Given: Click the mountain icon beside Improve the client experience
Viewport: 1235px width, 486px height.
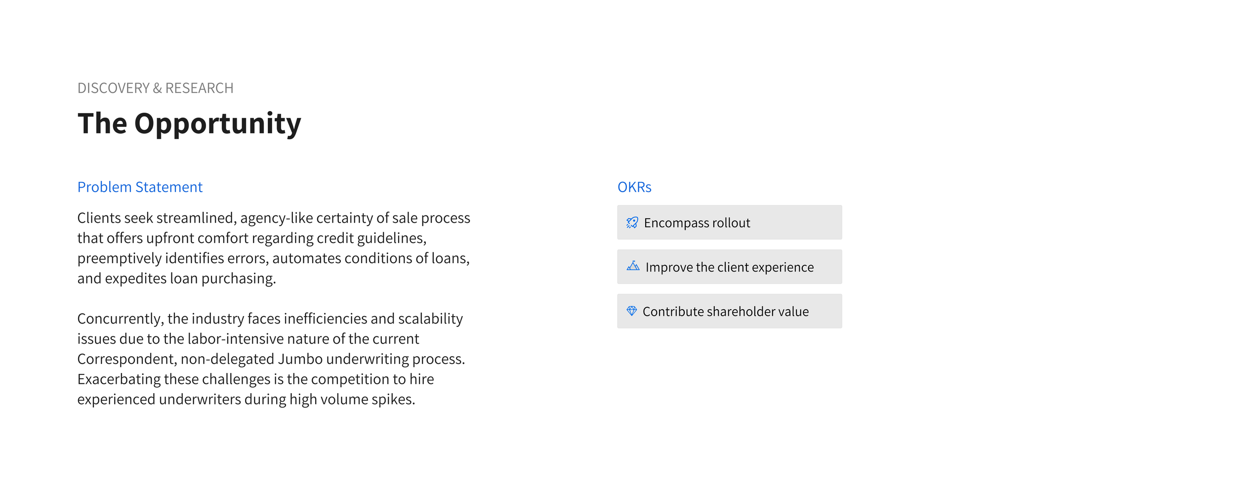Looking at the screenshot, I should click(633, 266).
